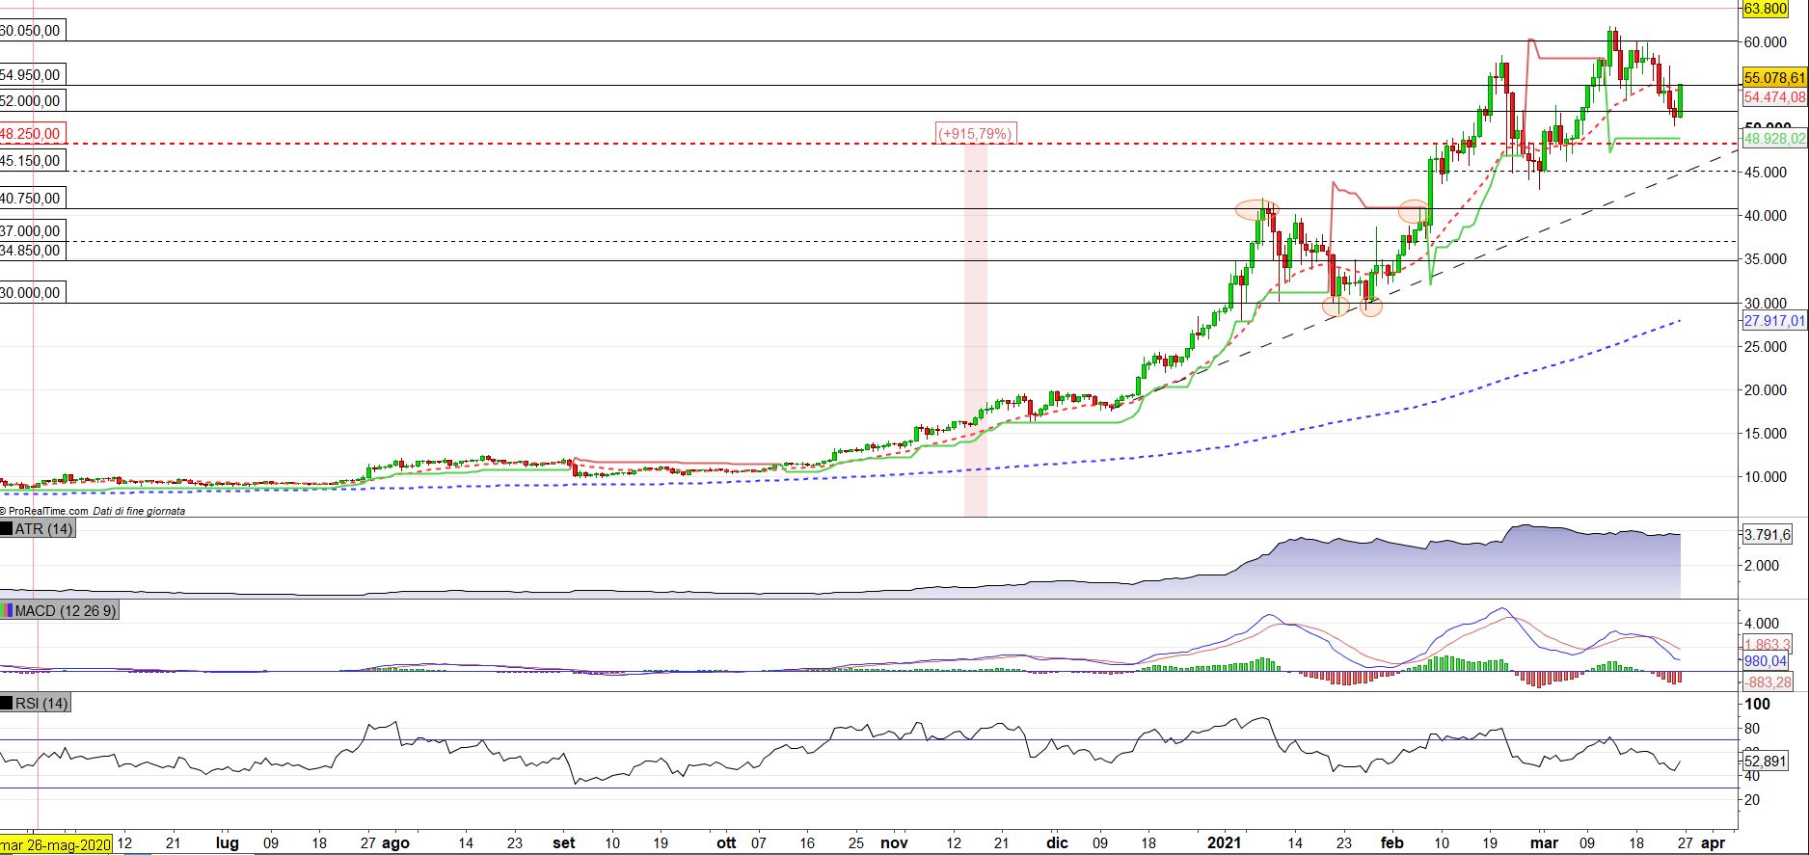
Task: Open the RSI (14) indicator settings label
Action: pos(41,704)
